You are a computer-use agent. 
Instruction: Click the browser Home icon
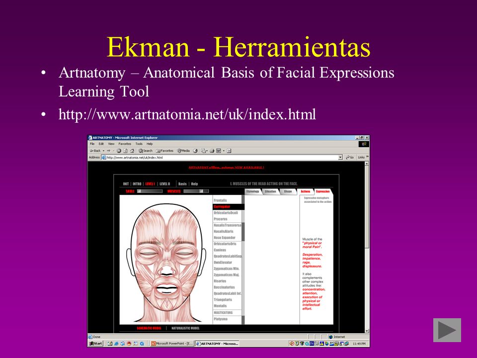point(132,151)
